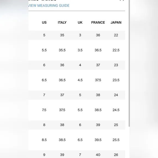The height and width of the screenshot is (158, 158).
Task: Select the UK column header
Action: [x=80, y=22]
